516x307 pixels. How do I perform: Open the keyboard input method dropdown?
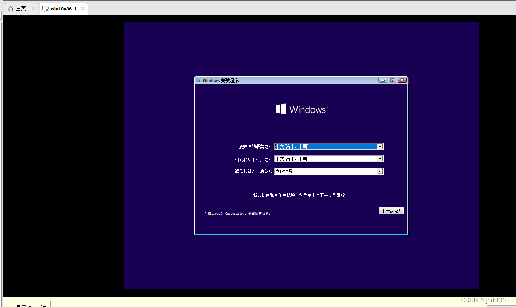click(380, 171)
